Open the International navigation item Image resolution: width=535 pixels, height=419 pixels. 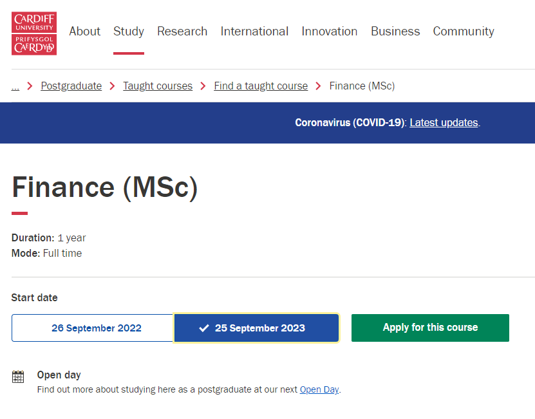254,32
